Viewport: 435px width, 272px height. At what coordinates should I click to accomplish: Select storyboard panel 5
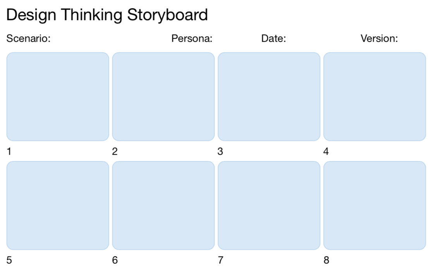tap(58, 205)
